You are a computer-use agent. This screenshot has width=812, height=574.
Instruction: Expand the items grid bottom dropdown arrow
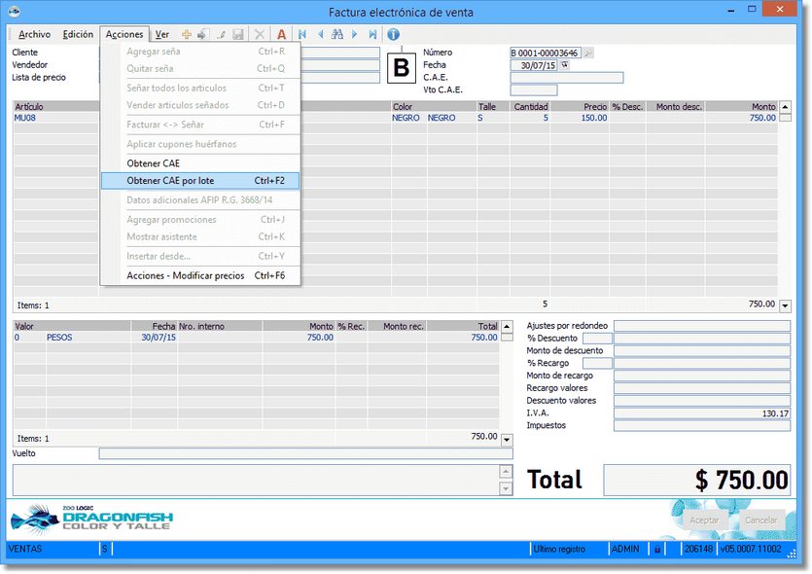click(x=785, y=305)
